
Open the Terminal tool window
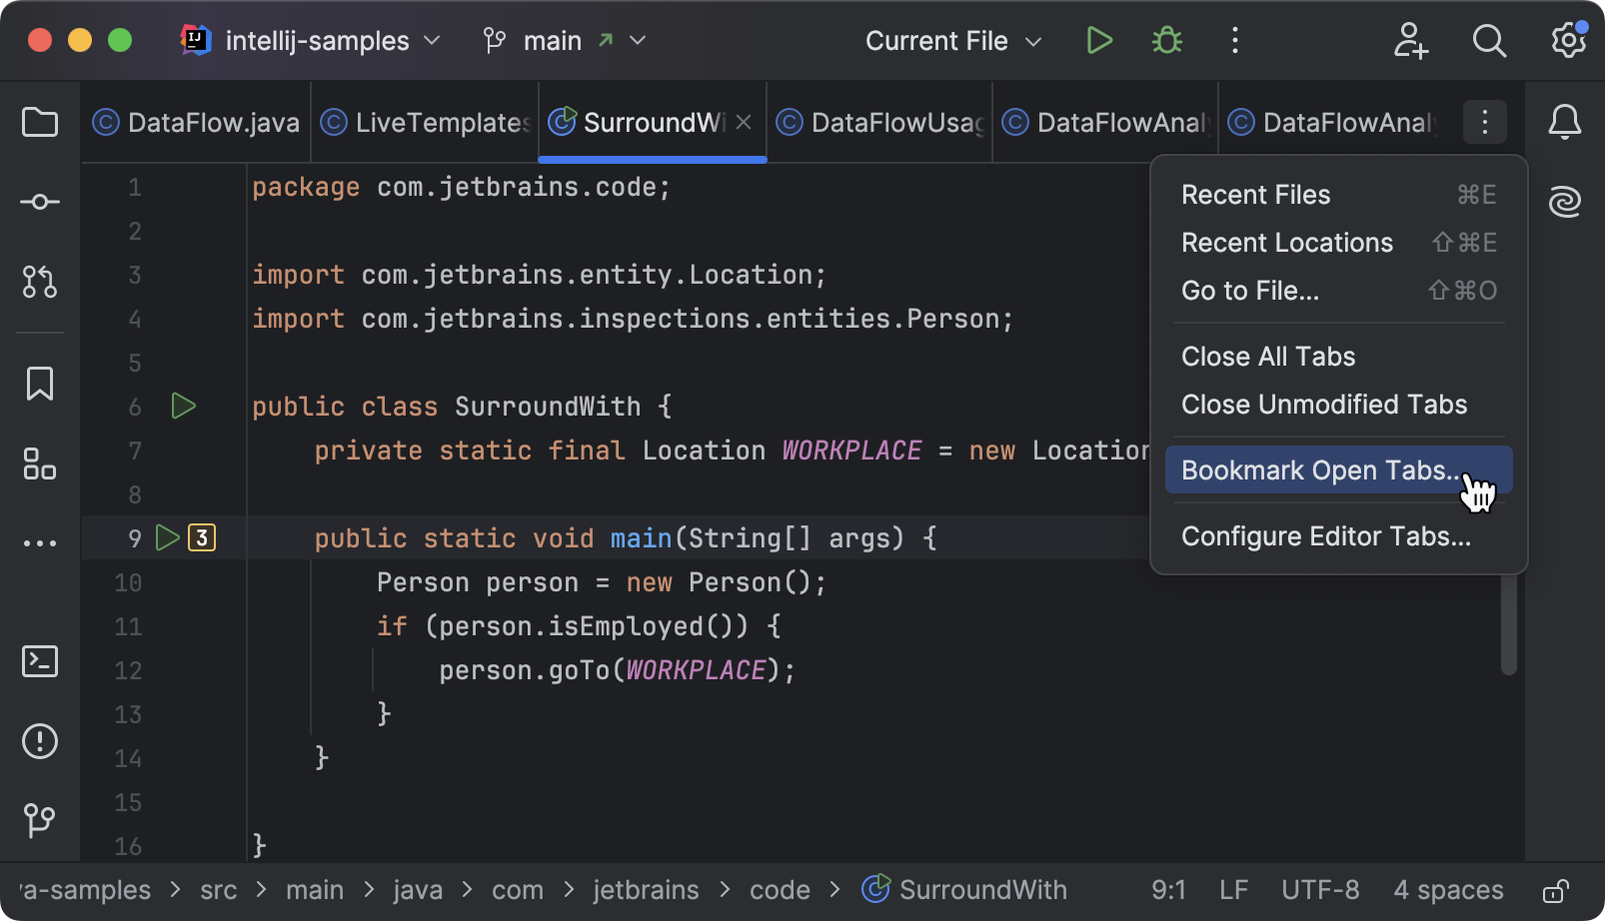(x=39, y=661)
